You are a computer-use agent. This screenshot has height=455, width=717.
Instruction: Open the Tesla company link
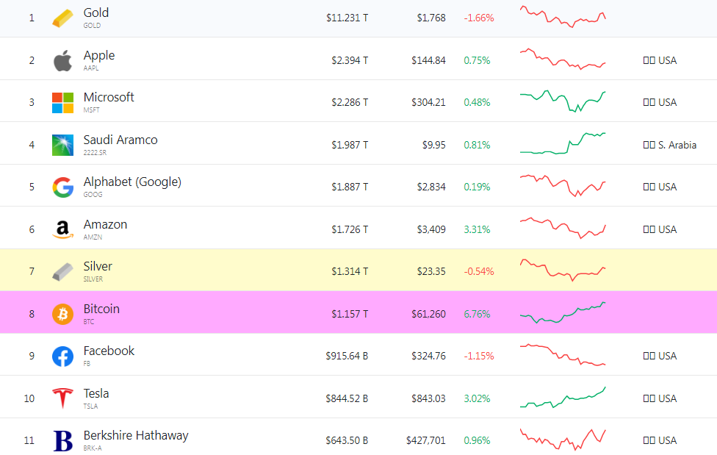(x=96, y=393)
